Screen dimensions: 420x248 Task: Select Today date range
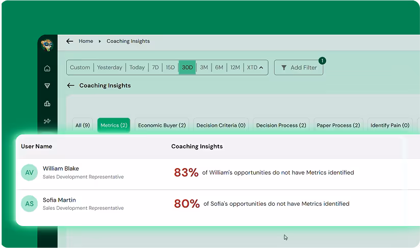coord(137,67)
